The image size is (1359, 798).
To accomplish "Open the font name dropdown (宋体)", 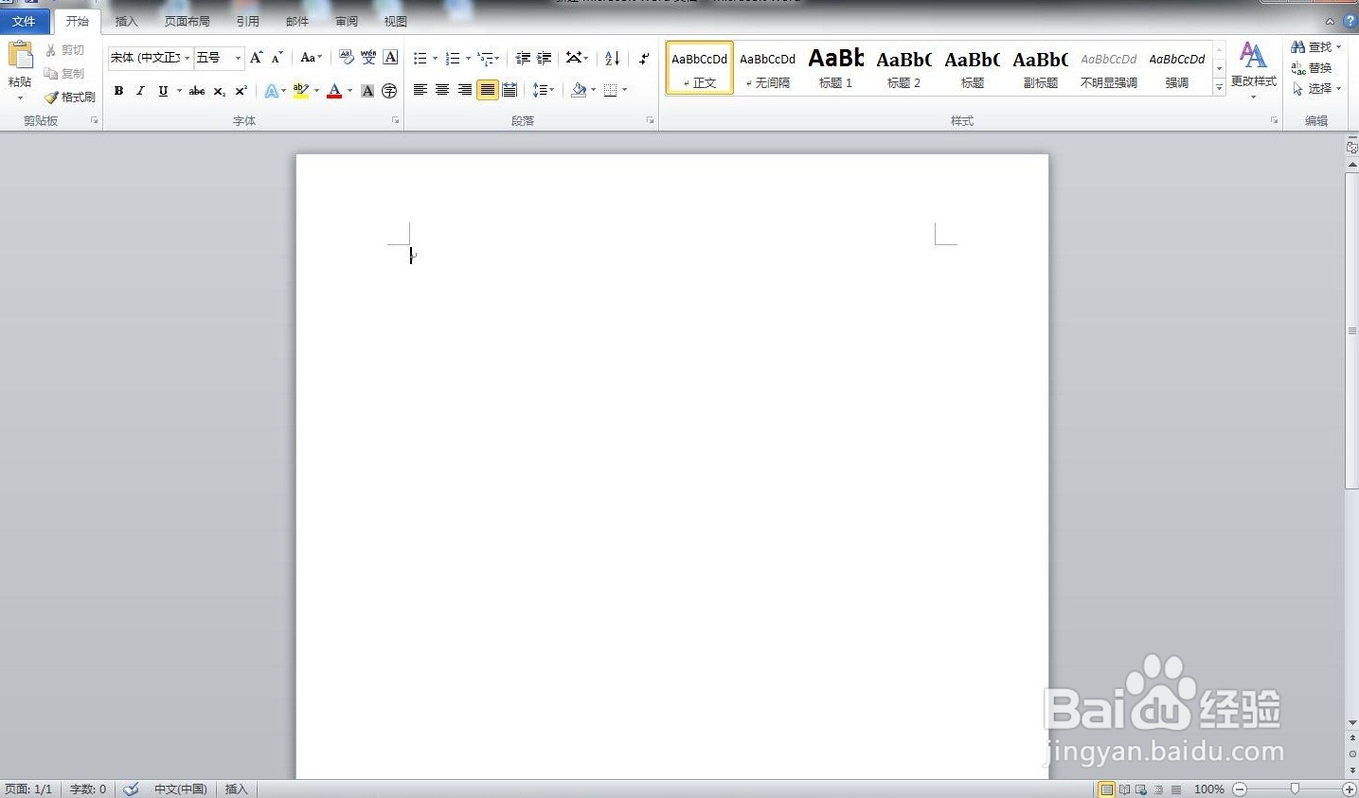I will [x=187, y=58].
